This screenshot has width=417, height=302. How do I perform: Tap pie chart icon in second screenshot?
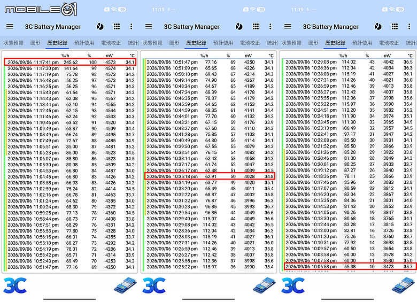click(239, 27)
